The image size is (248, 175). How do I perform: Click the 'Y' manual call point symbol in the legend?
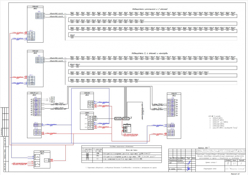pyautogui.click(x=87, y=156)
